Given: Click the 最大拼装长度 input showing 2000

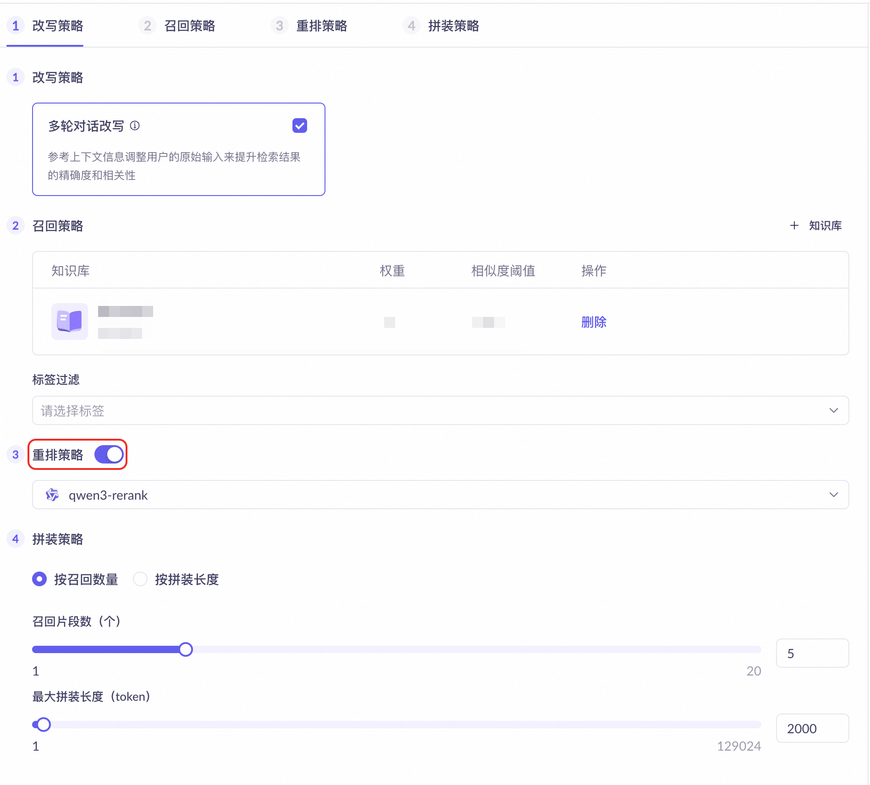Looking at the screenshot, I should [x=812, y=728].
